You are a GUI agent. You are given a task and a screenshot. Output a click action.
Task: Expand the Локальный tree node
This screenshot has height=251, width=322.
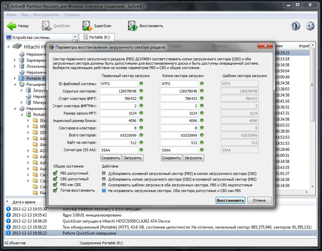[15, 66]
